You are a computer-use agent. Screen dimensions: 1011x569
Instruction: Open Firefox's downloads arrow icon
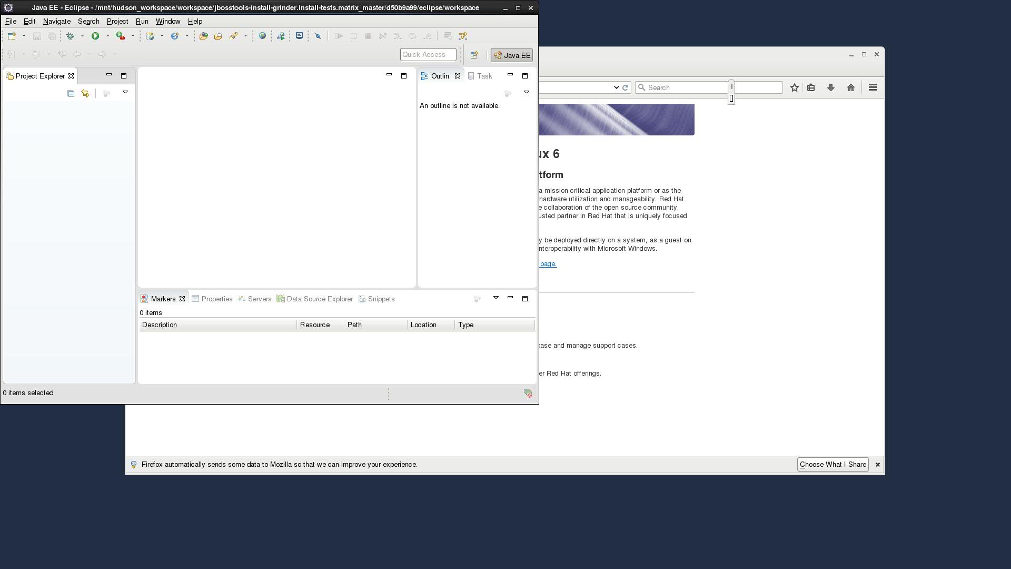coord(830,87)
